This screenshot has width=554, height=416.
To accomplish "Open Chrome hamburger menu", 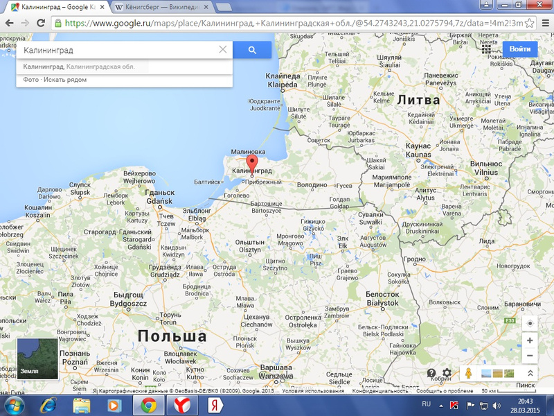I will (545, 24).
